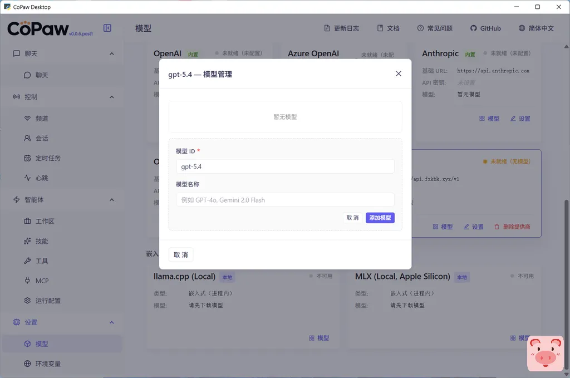Collapse the sidebar using the panel icon
This screenshot has height=378, width=570.
click(x=107, y=28)
